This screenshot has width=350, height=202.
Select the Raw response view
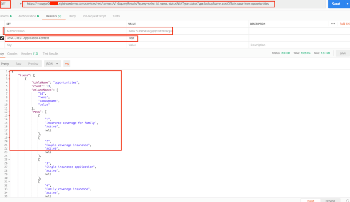tap(18, 64)
